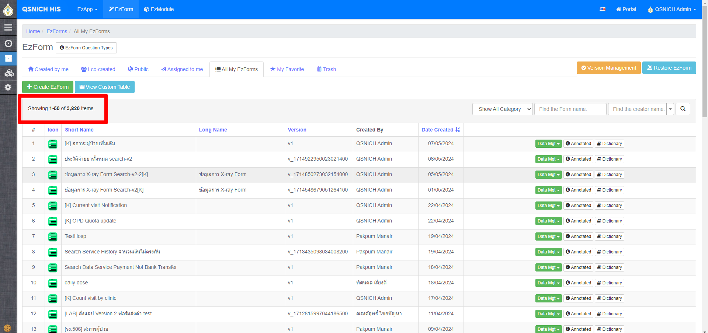
Task: Click the Version Management button
Action: tap(608, 68)
